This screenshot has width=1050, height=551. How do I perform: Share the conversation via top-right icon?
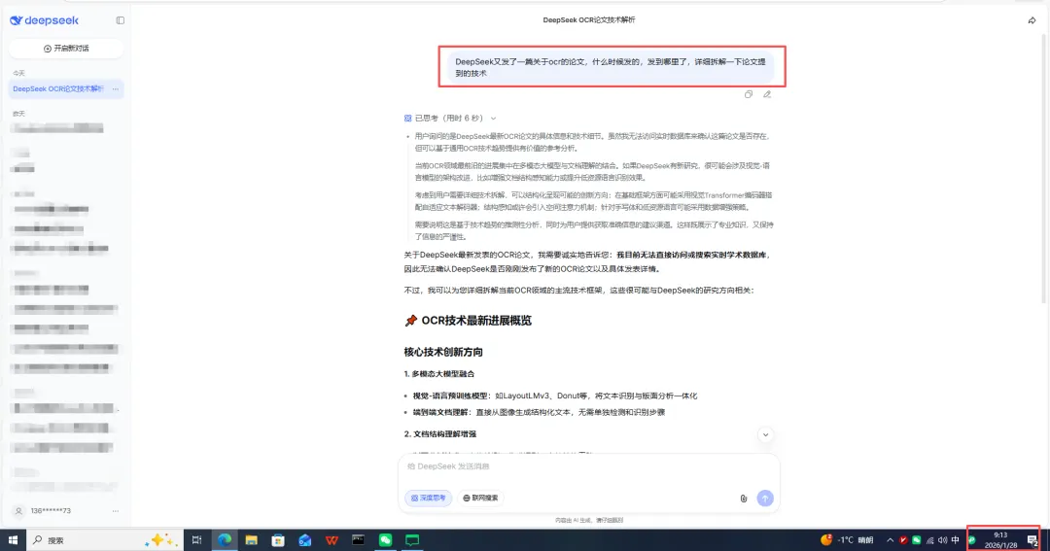click(1032, 20)
